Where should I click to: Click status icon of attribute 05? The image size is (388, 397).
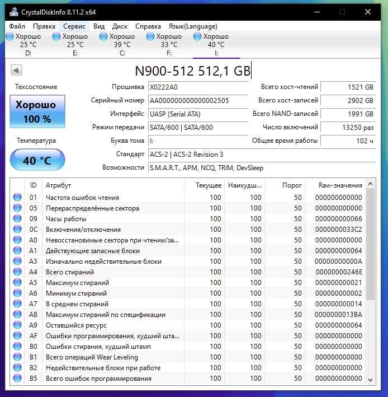point(17,208)
